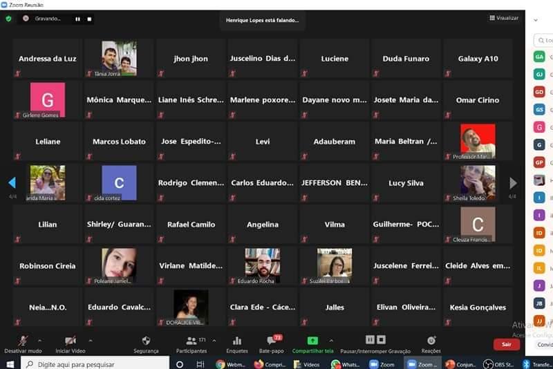The height and width of the screenshot is (369, 553).
Task: Click the Windows search box in taskbar
Action: tap(97, 363)
